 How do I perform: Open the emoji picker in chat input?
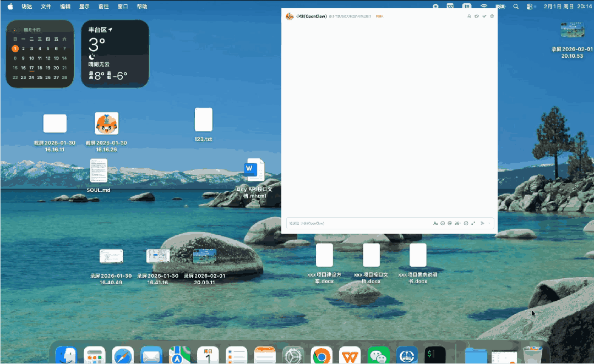(x=443, y=223)
